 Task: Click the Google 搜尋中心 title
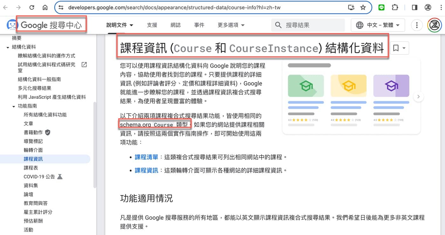51,25
